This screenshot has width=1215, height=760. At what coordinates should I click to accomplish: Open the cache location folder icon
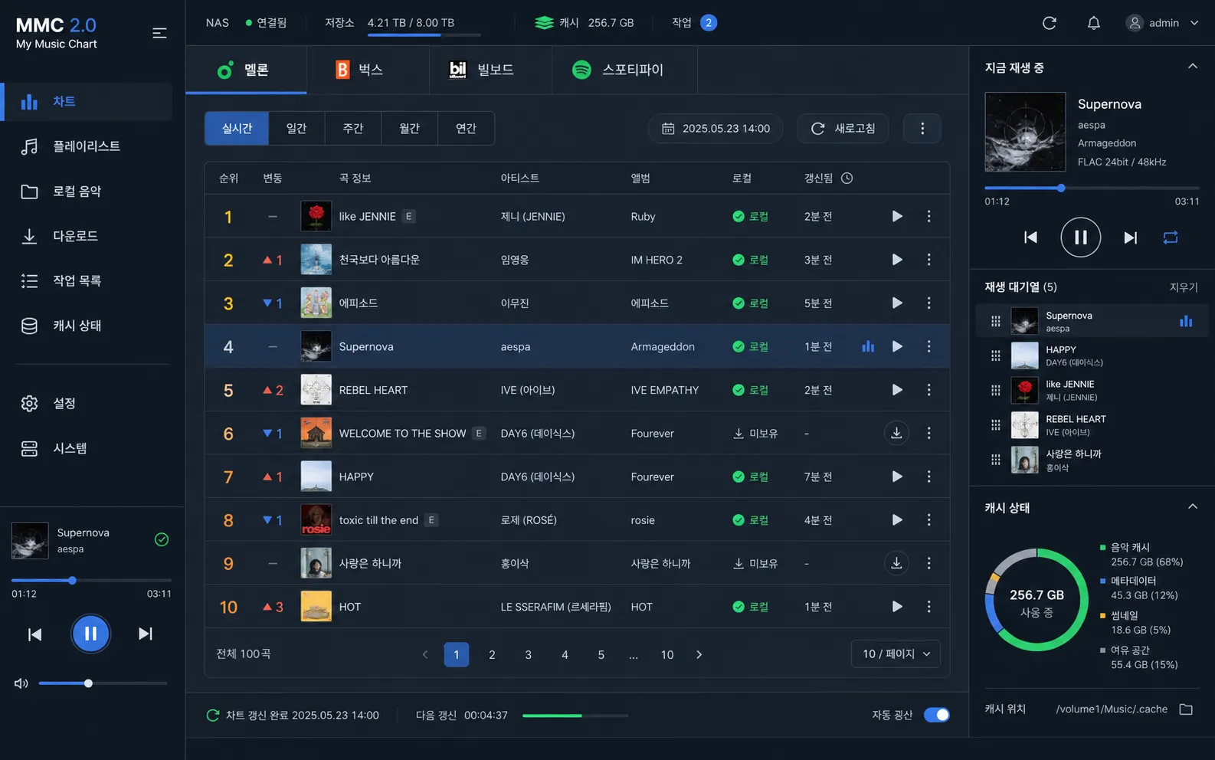click(1186, 709)
